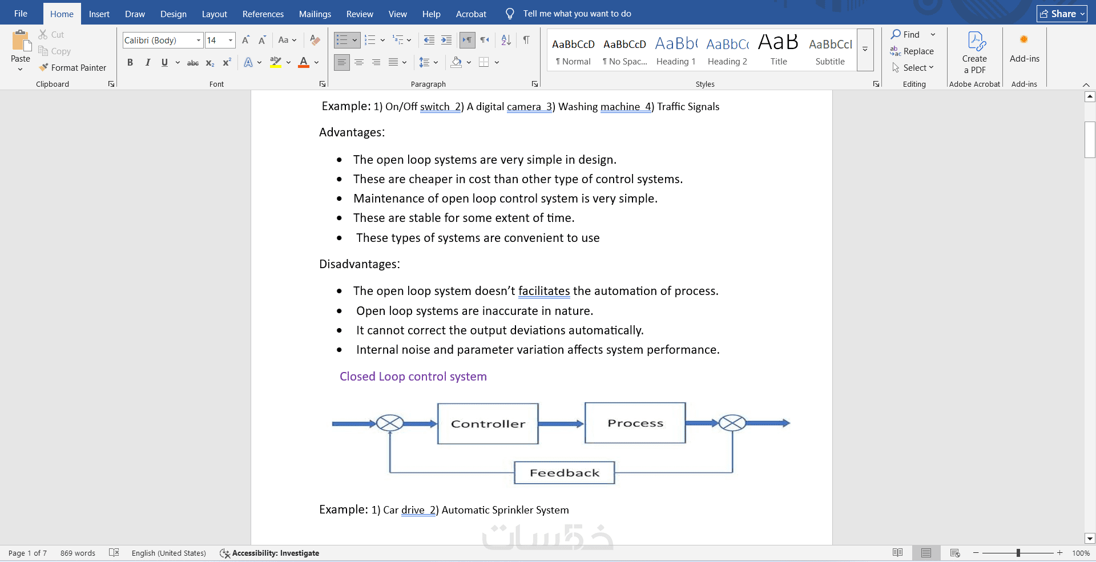Open the Review tab
The height and width of the screenshot is (562, 1096).
360,14
